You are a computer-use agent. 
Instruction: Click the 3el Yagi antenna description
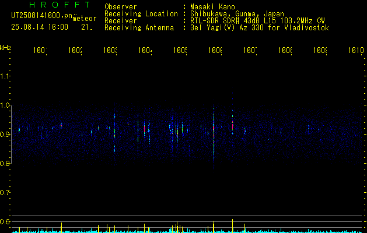point(260,28)
